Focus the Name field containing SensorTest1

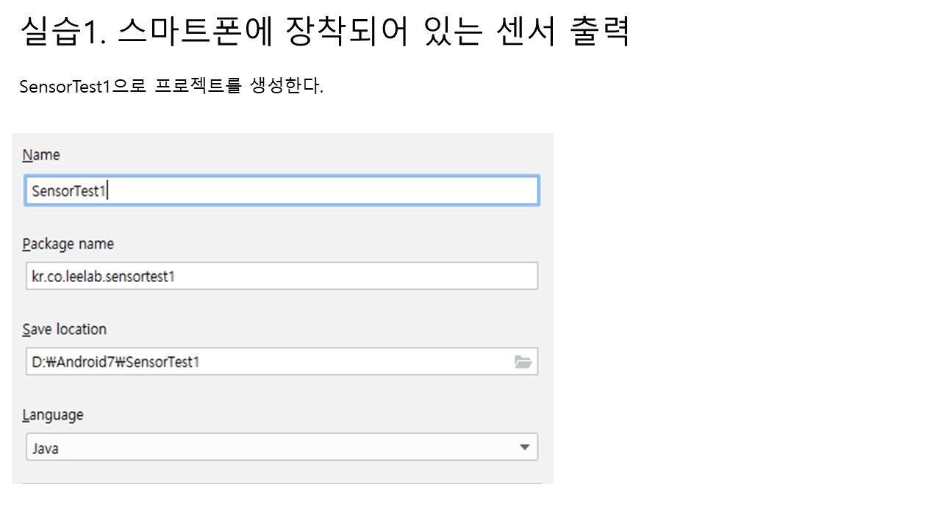[x=281, y=191]
